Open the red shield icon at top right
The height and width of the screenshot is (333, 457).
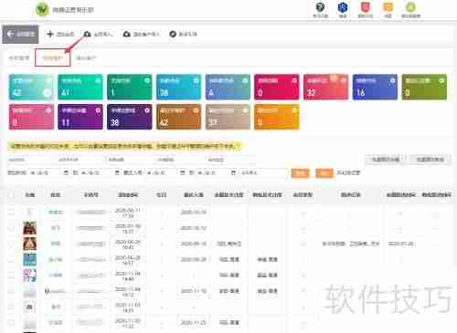click(x=366, y=7)
